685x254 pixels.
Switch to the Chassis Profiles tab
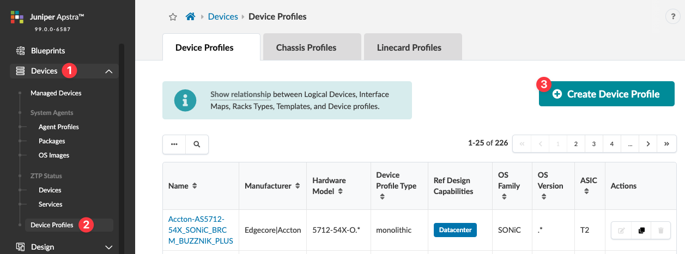coord(306,47)
